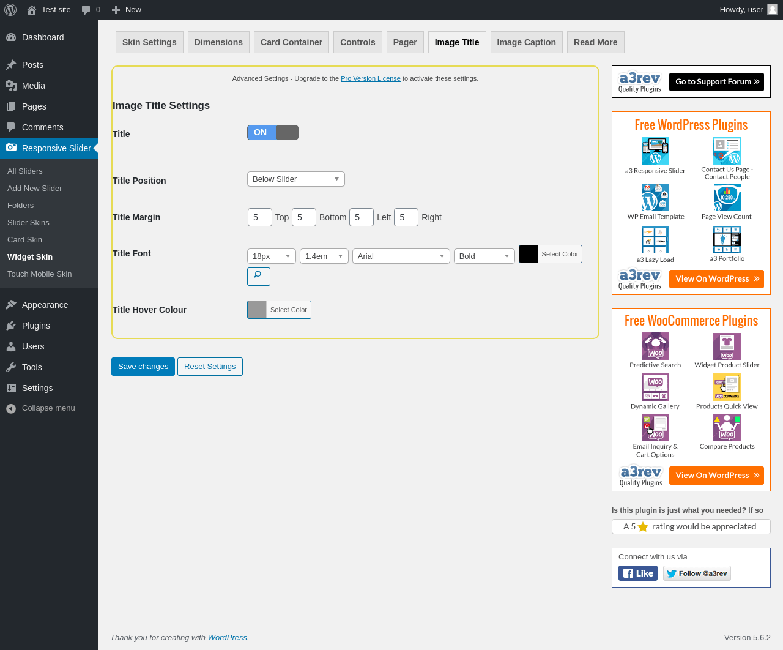Screen dimensions: 783x650
Task: Toggle the Title ON/OFF switch
Action: click(273, 133)
